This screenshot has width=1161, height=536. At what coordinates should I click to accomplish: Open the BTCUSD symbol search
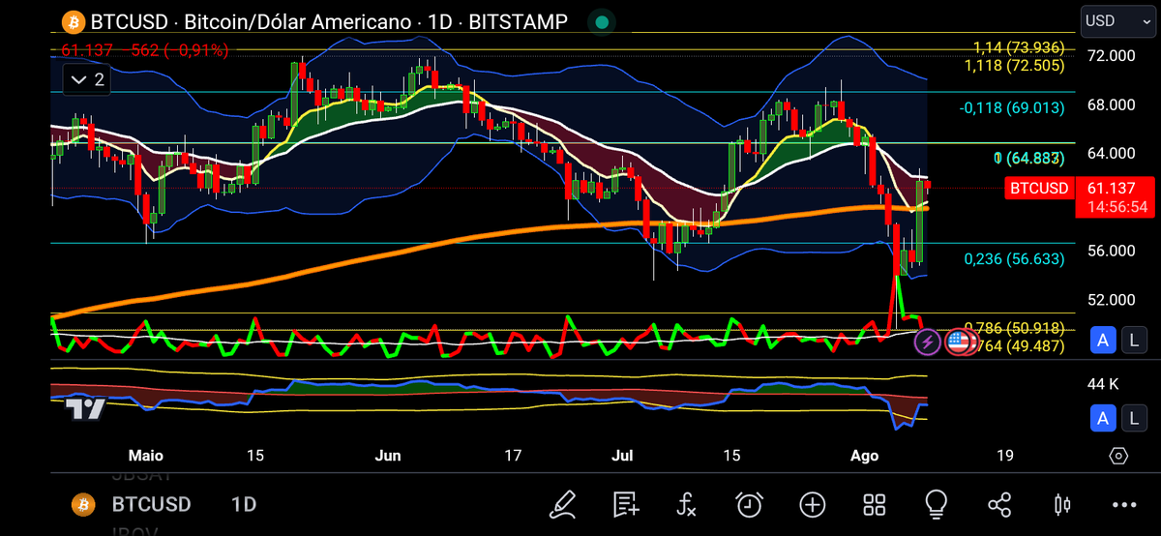[151, 504]
